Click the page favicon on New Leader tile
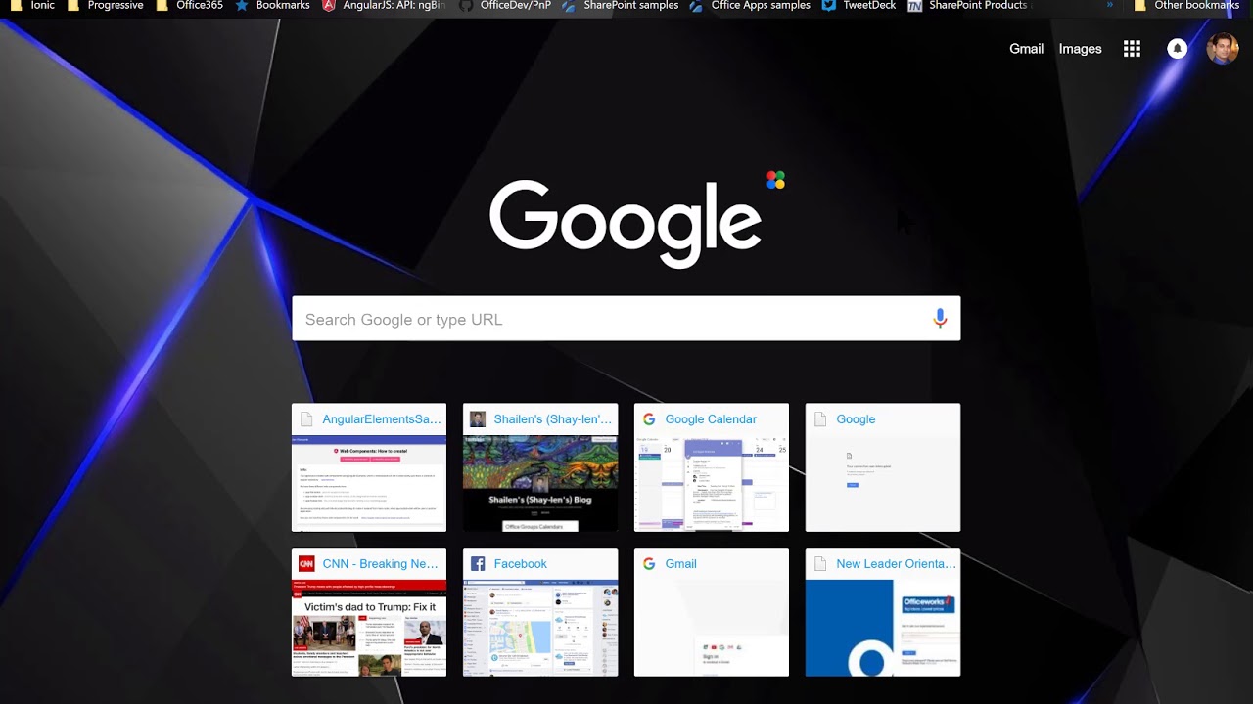The width and height of the screenshot is (1253, 704). [x=820, y=564]
